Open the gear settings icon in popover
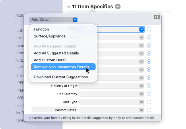This screenshot has width=186, height=129. 156,17
